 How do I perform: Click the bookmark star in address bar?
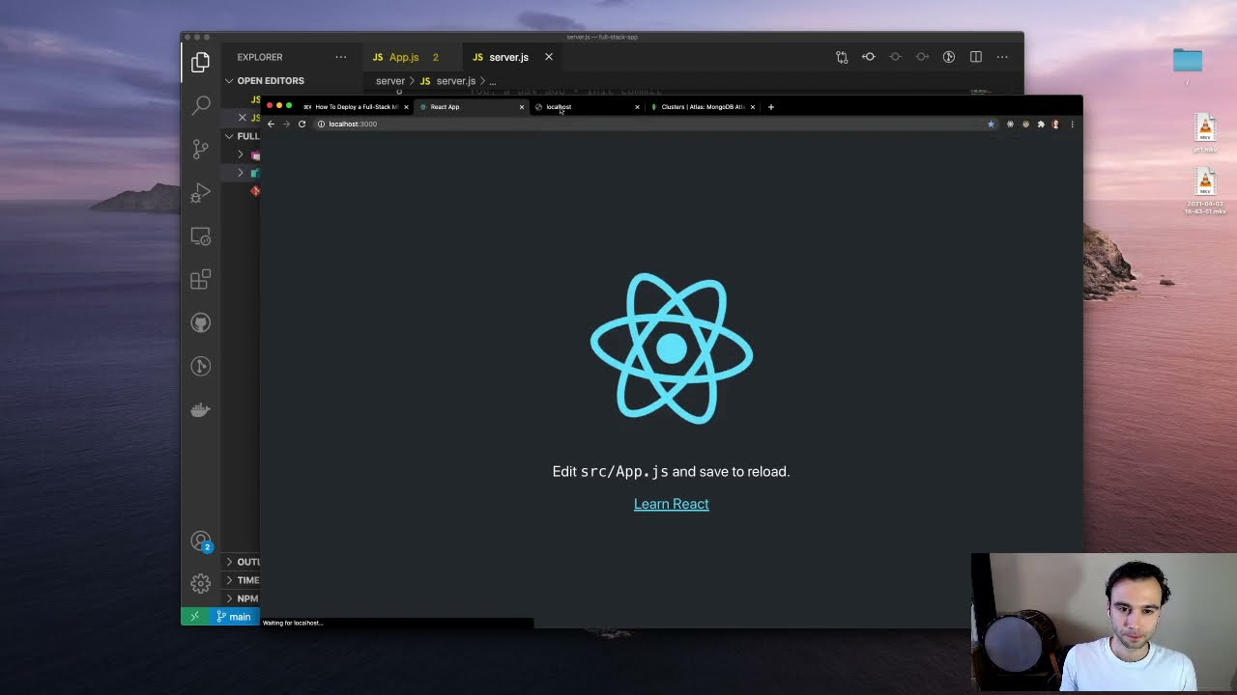[x=991, y=124]
